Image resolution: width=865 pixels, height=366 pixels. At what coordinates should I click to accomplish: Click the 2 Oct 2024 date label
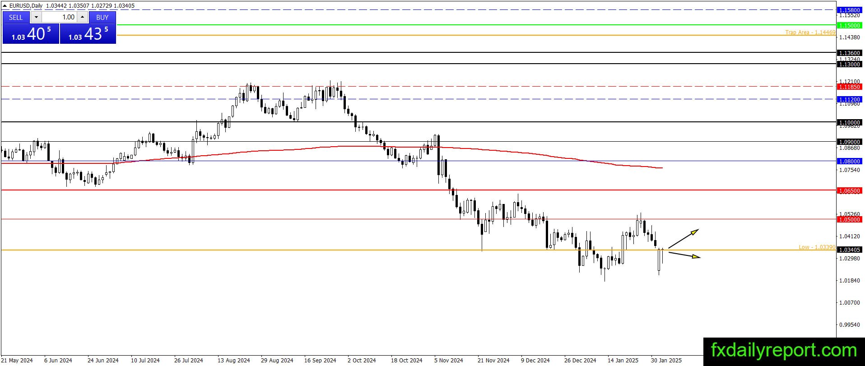click(362, 360)
